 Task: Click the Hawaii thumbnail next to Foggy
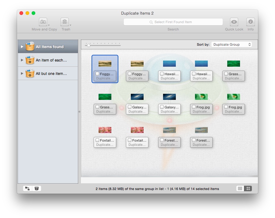tap(169, 64)
